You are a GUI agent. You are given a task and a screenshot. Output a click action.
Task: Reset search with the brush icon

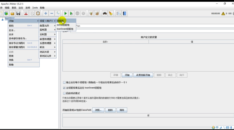click(x=111, y=13)
